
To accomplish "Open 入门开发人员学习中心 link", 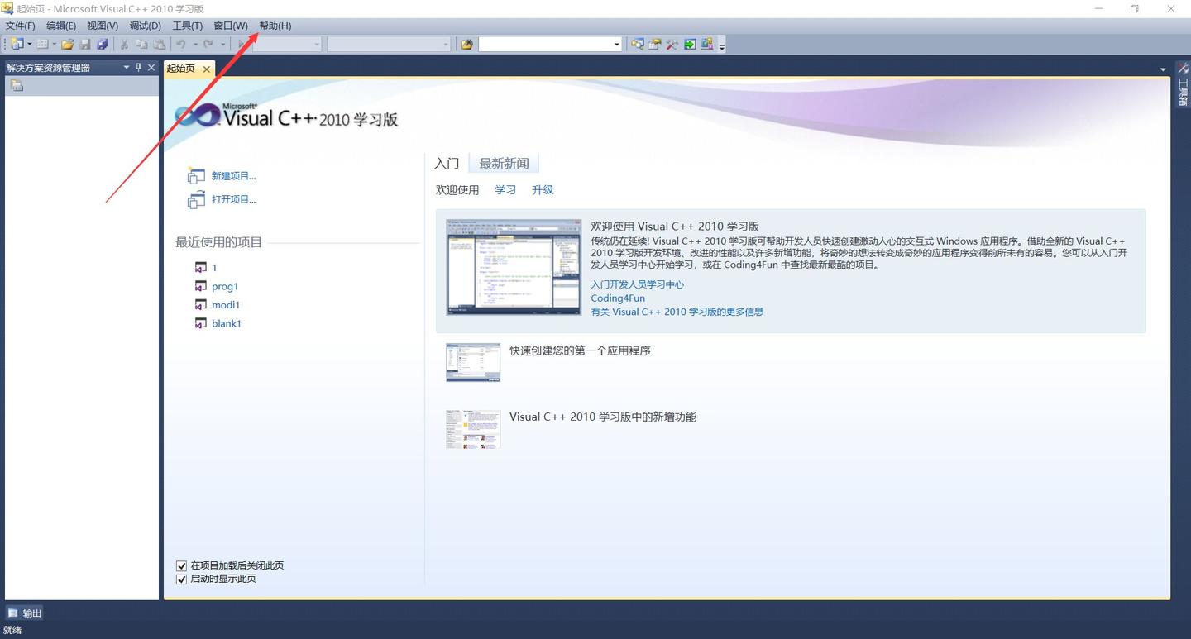I will click(x=638, y=284).
